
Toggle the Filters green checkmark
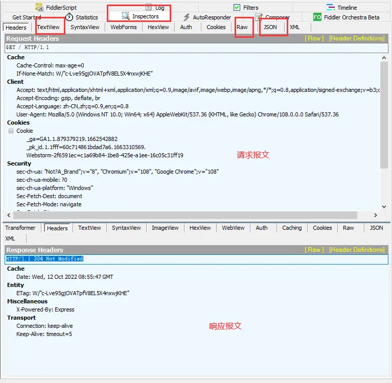pyautogui.click(x=237, y=8)
